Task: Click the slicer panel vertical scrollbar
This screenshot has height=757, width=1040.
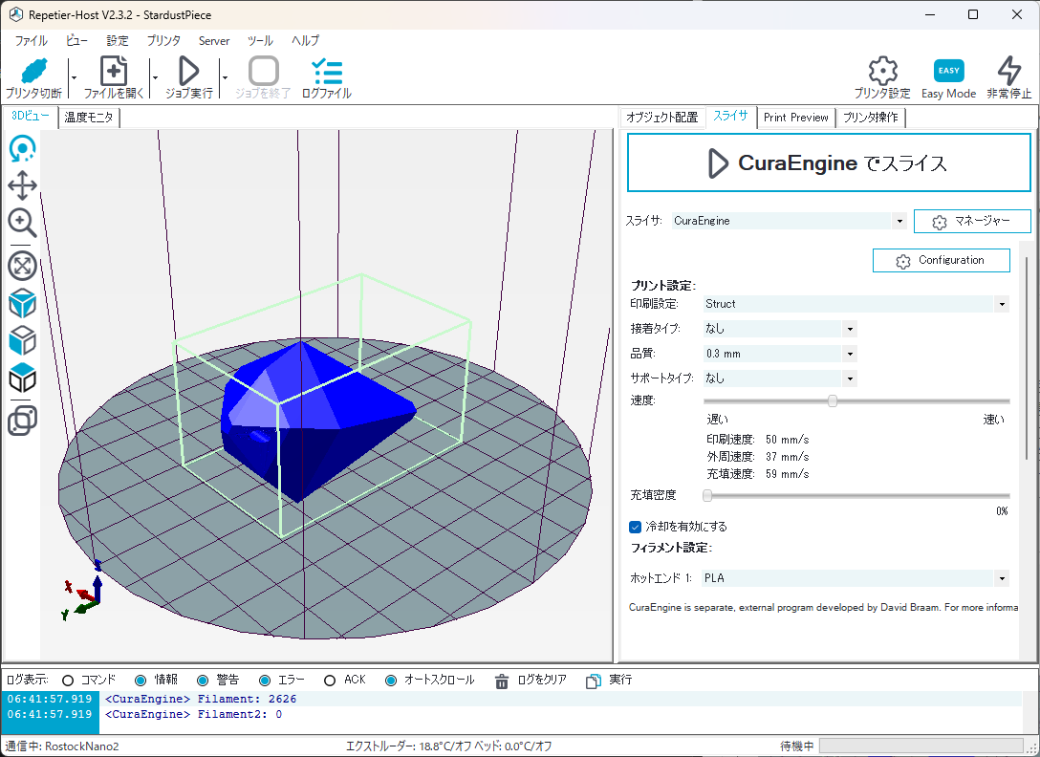Action: (1027, 358)
